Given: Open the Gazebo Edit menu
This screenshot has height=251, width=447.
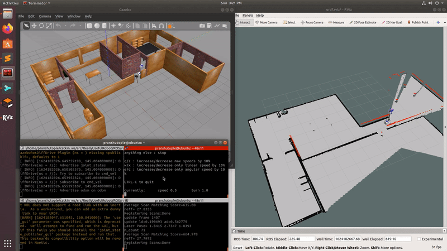Looking at the screenshot, I should [x=31, y=16].
